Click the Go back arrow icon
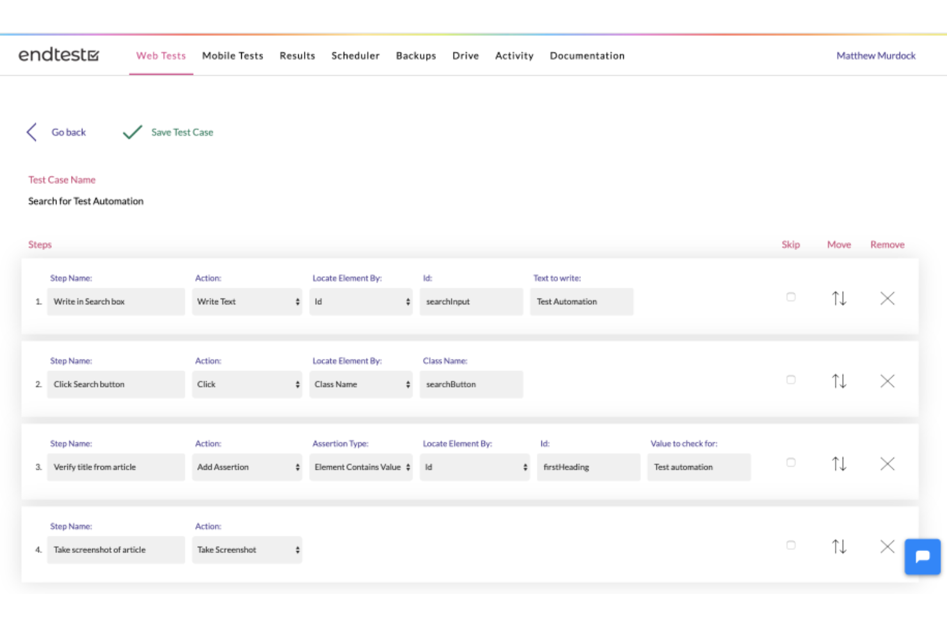The image size is (947, 631). (x=31, y=132)
